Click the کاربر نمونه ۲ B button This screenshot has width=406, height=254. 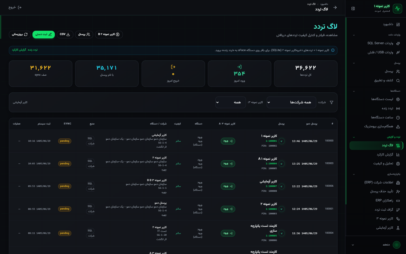[109, 35]
